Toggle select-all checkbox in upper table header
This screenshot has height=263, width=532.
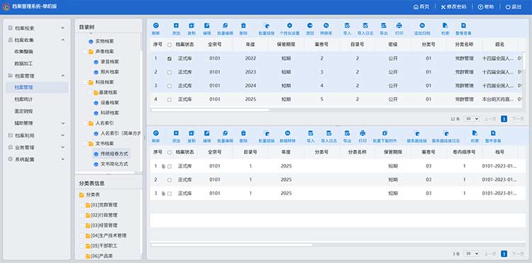(x=170, y=45)
